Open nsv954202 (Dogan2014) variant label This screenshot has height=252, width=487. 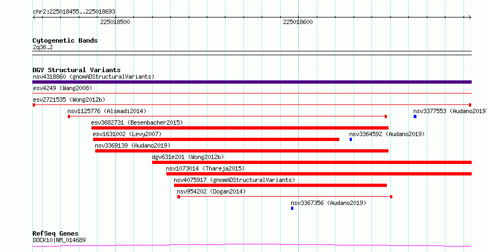pyautogui.click(x=211, y=191)
